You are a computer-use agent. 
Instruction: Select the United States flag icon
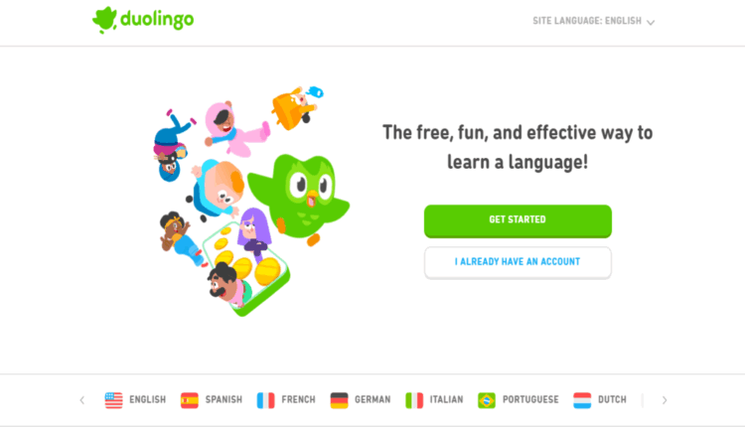tap(113, 400)
